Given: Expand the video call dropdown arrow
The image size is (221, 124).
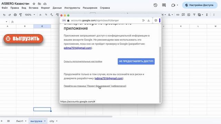Looking at the screenshot, I should (177, 5).
